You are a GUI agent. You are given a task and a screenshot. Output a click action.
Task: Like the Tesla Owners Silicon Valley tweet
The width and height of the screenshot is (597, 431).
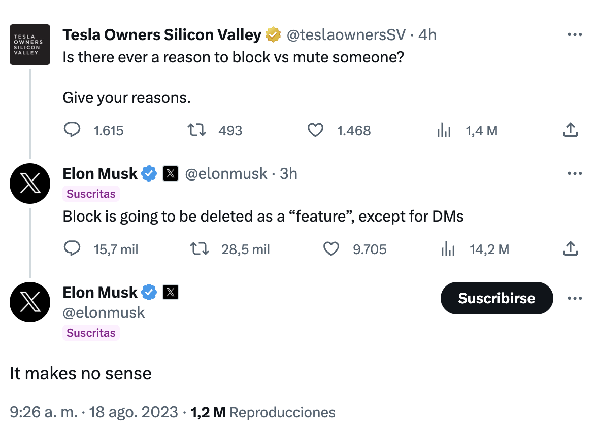coord(316,130)
